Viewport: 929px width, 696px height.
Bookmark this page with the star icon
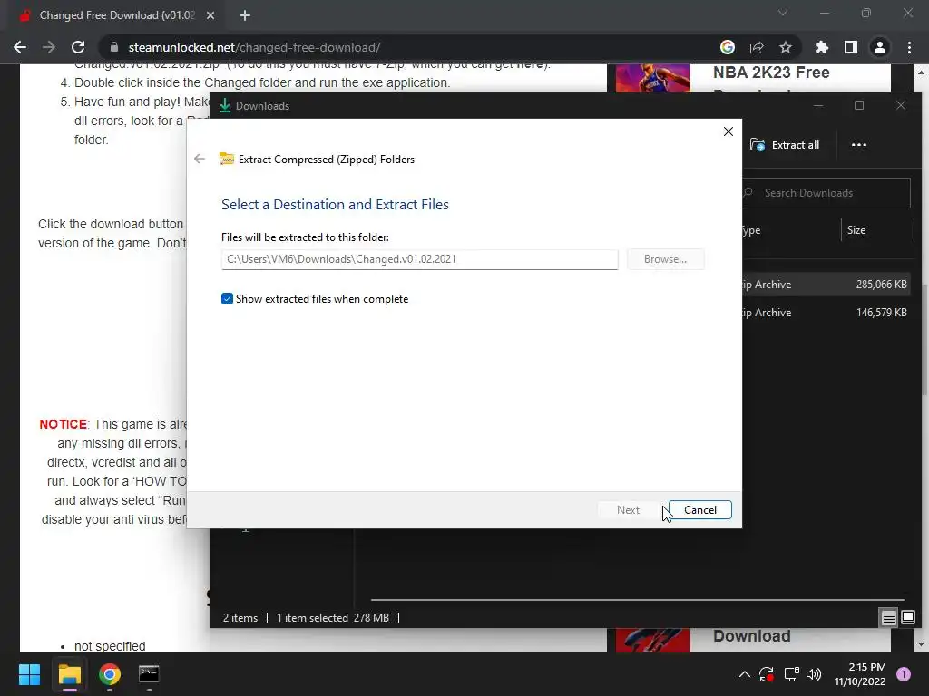(786, 47)
